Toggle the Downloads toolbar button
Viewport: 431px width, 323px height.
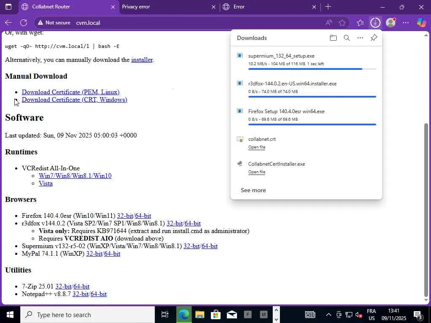tap(375, 23)
